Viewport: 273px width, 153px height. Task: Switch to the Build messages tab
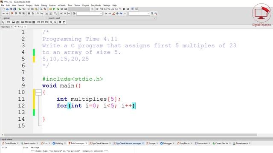click(77, 143)
